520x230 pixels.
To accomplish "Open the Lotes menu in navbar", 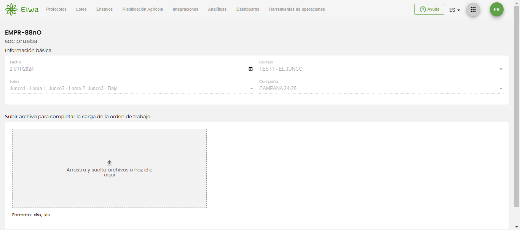I will (81, 10).
